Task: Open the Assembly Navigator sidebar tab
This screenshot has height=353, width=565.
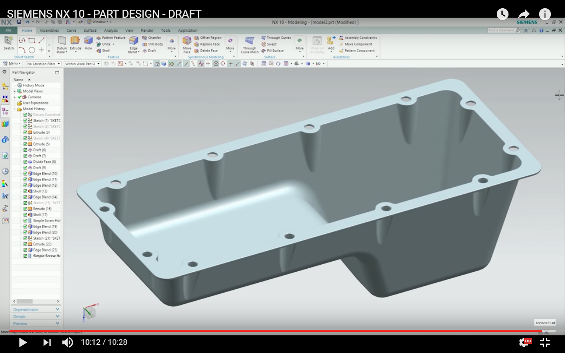Action: [x=5, y=87]
